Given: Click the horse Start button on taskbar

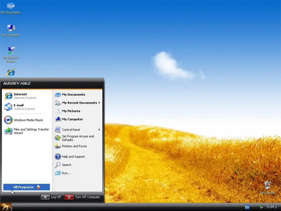Looking at the screenshot, I should pos(6,207).
